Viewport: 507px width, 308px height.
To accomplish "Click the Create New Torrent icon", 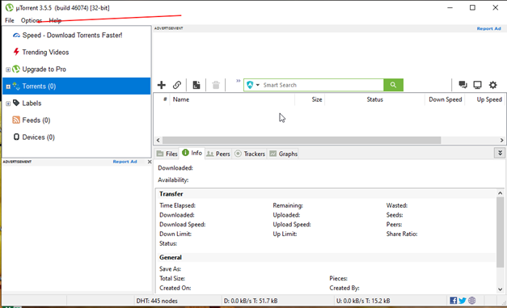I will pyautogui.click(x=196, y=85).
